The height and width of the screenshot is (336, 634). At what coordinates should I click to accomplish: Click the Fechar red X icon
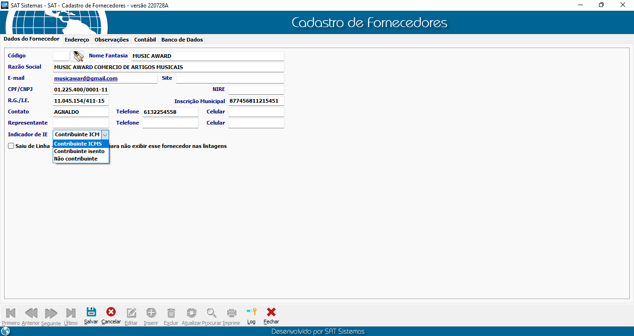coord(271,313)
